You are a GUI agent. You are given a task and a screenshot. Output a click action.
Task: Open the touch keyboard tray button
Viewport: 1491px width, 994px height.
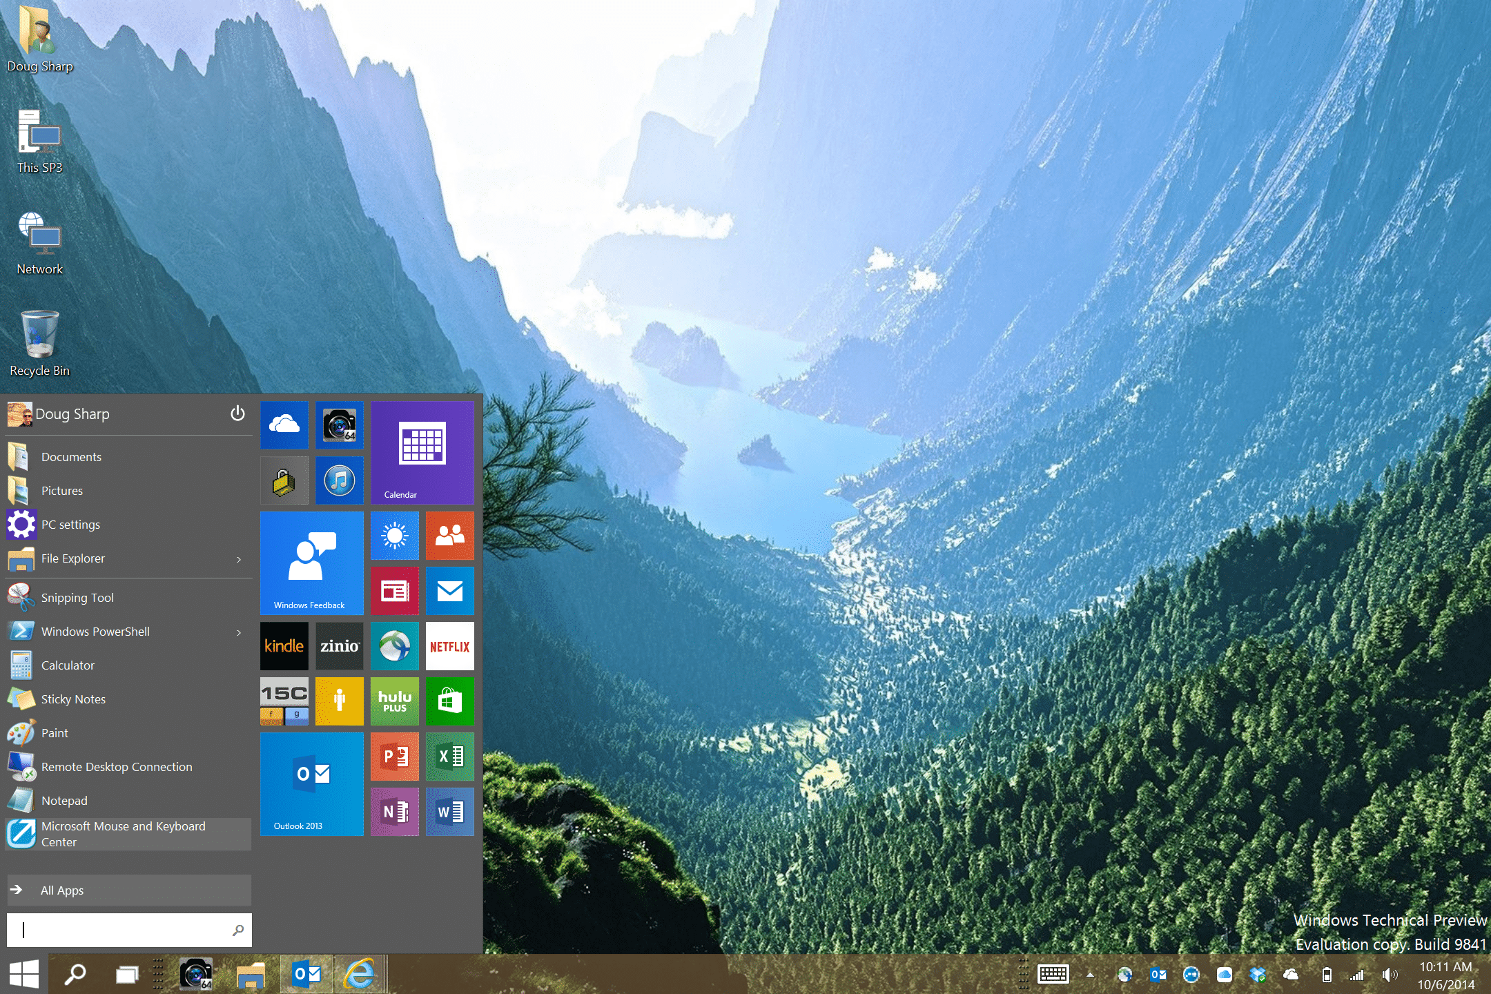tap(1053, 975)
